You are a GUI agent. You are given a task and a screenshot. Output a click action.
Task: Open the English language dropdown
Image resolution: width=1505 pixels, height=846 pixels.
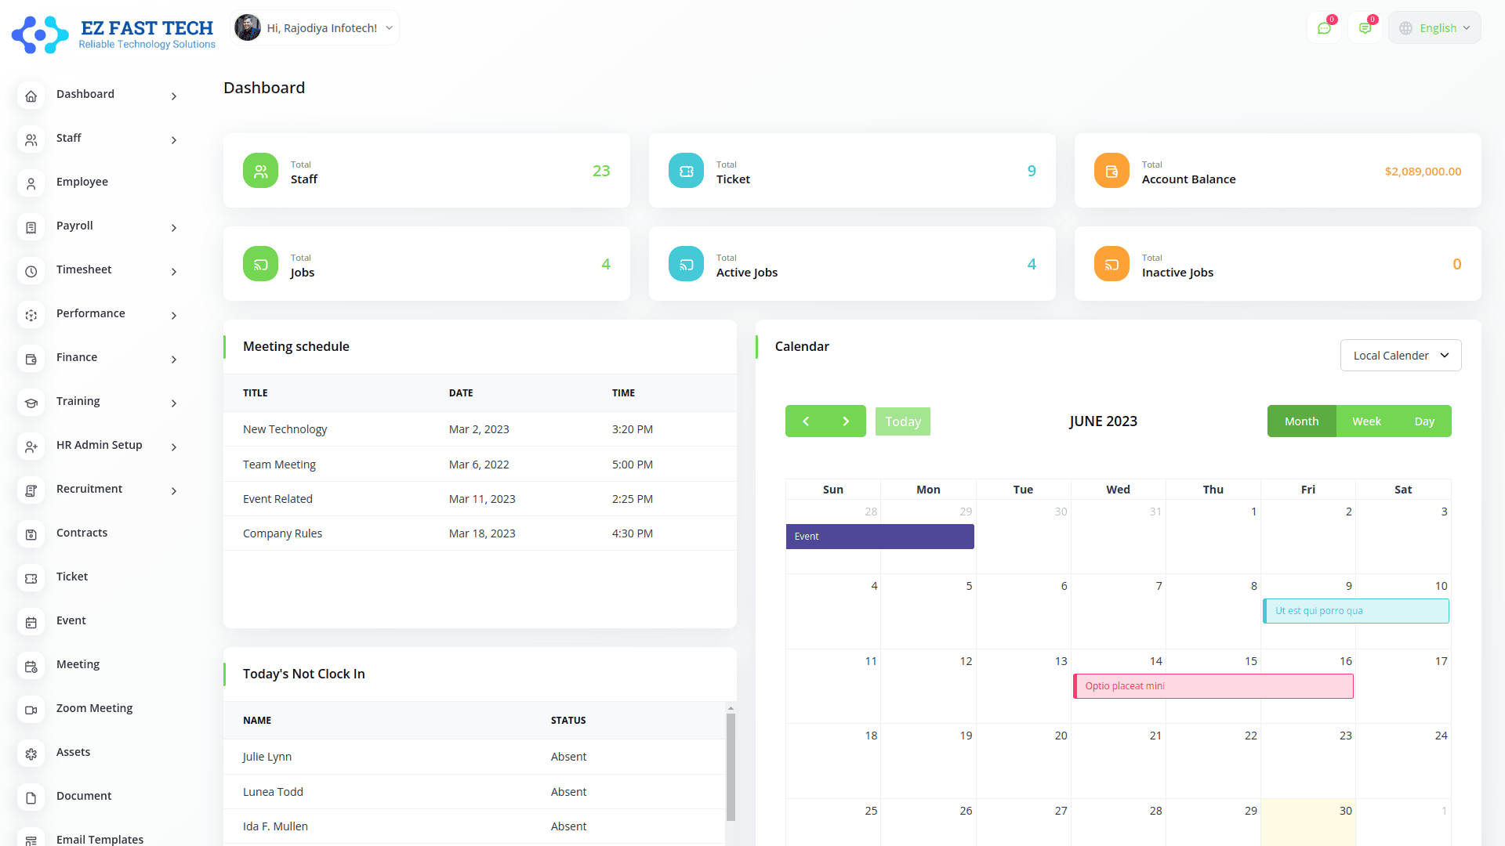click(x=1434, y=28)
